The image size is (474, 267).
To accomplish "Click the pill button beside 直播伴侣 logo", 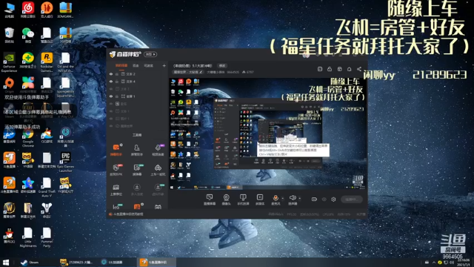I will coord(150,54).
